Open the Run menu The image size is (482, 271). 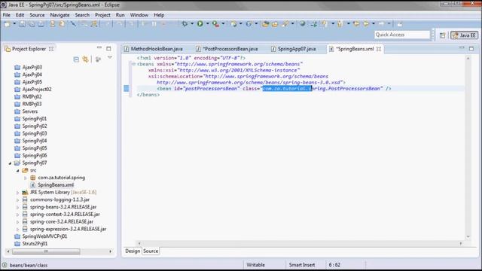coord(120,15)
